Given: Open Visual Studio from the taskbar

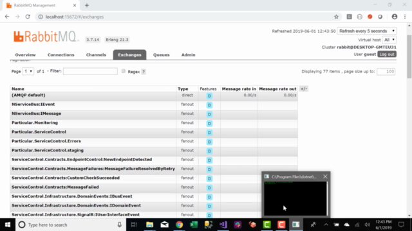Looking at the screenshot, I should click(x=223, y=225).
